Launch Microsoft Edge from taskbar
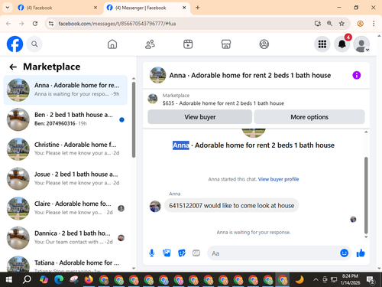The height and width of the screenshot is (287, 382). click(x=59, y=280)
